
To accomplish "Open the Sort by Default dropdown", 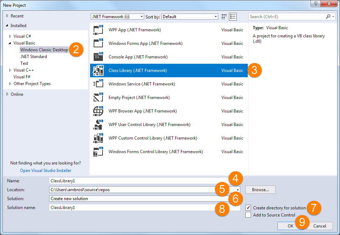I will (189, 17).
